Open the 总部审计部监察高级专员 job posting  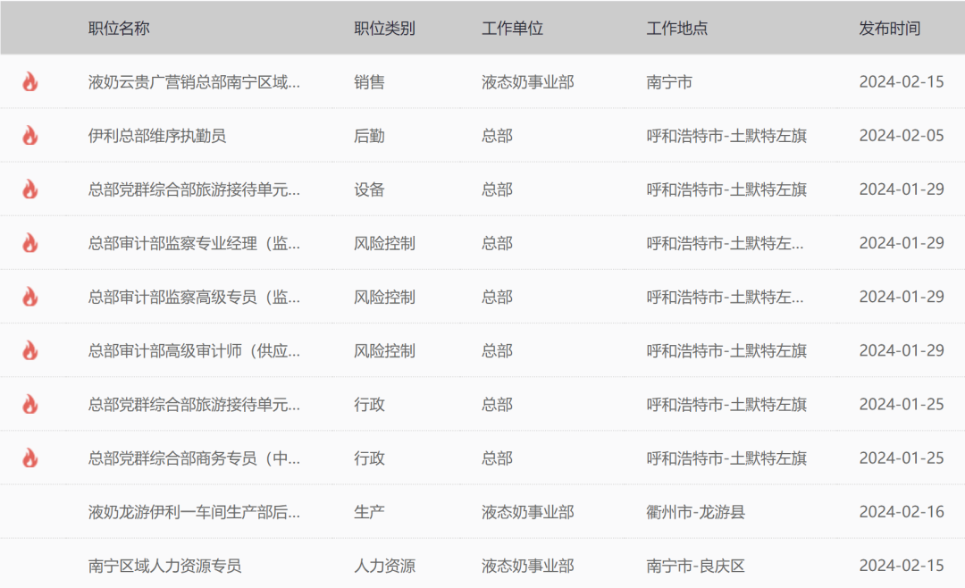pos(194,297)
